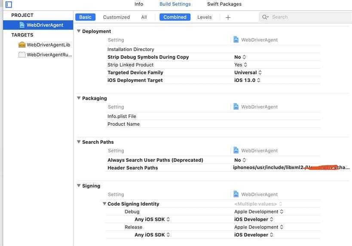
Task: Open iOS Developer dropdown under Release
Action: tap(254, 235)
